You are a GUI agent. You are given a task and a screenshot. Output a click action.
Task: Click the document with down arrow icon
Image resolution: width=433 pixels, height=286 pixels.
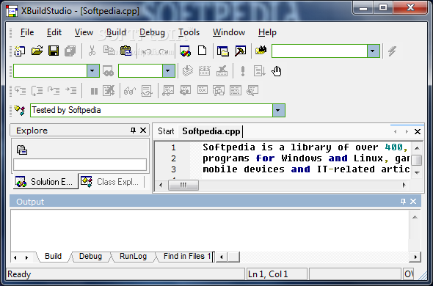(x=260, y=71)
